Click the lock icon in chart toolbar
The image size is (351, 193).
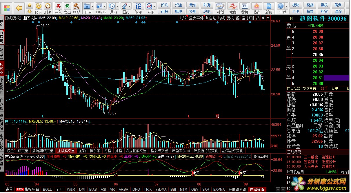point(258,18)
